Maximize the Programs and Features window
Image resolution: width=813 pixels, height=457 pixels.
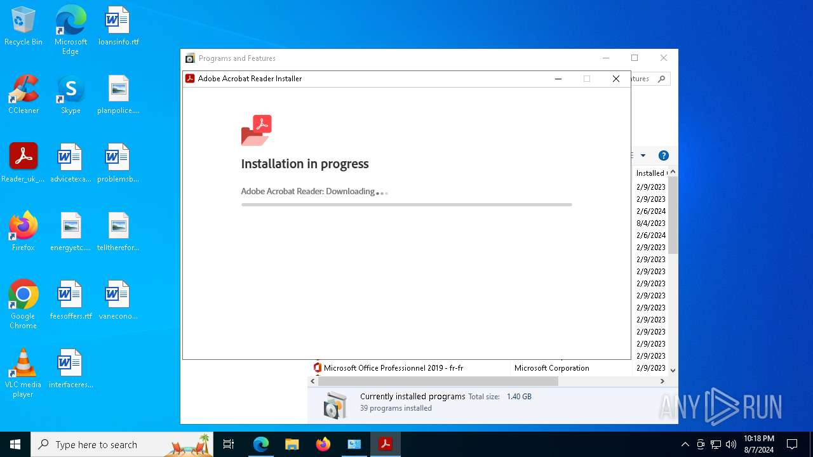click(634, 58)
